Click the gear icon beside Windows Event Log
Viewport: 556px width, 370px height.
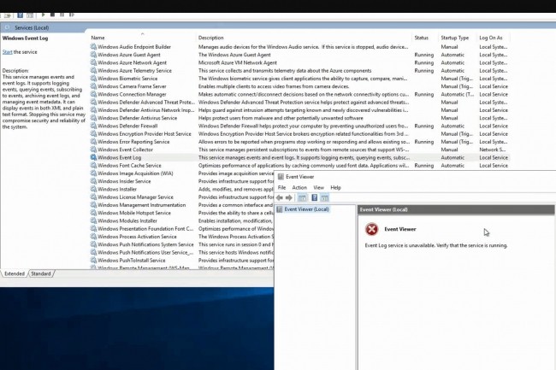[93, 157]
